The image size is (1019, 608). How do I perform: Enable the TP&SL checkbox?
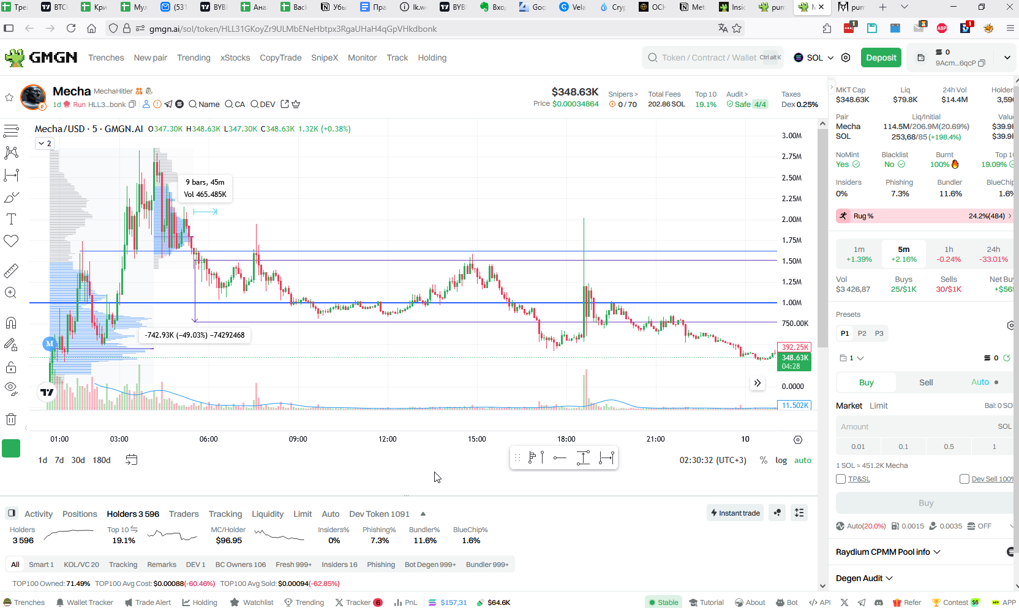[x=841, y=479]
